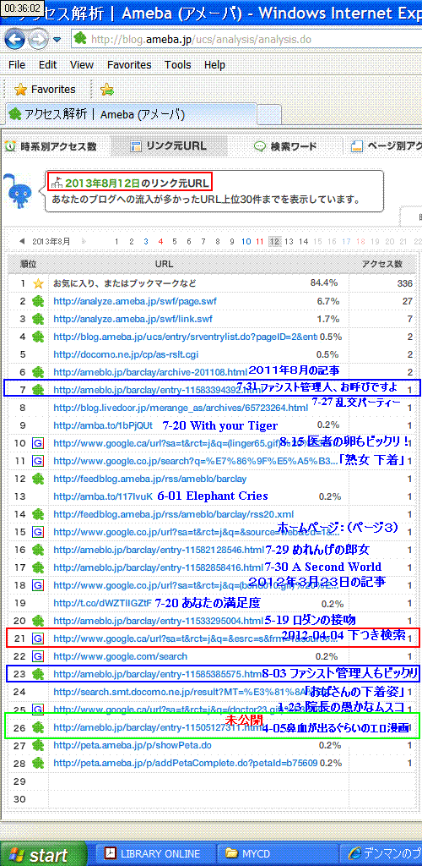Click the Ameba clover icon in rank 2 row

38,301
